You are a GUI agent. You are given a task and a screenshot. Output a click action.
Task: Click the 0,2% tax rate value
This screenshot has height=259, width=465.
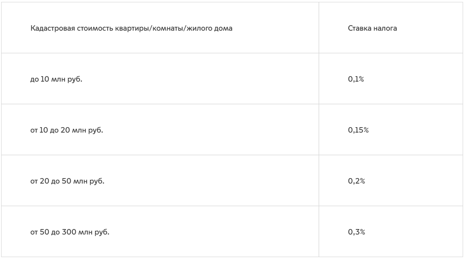click(356, 181)
